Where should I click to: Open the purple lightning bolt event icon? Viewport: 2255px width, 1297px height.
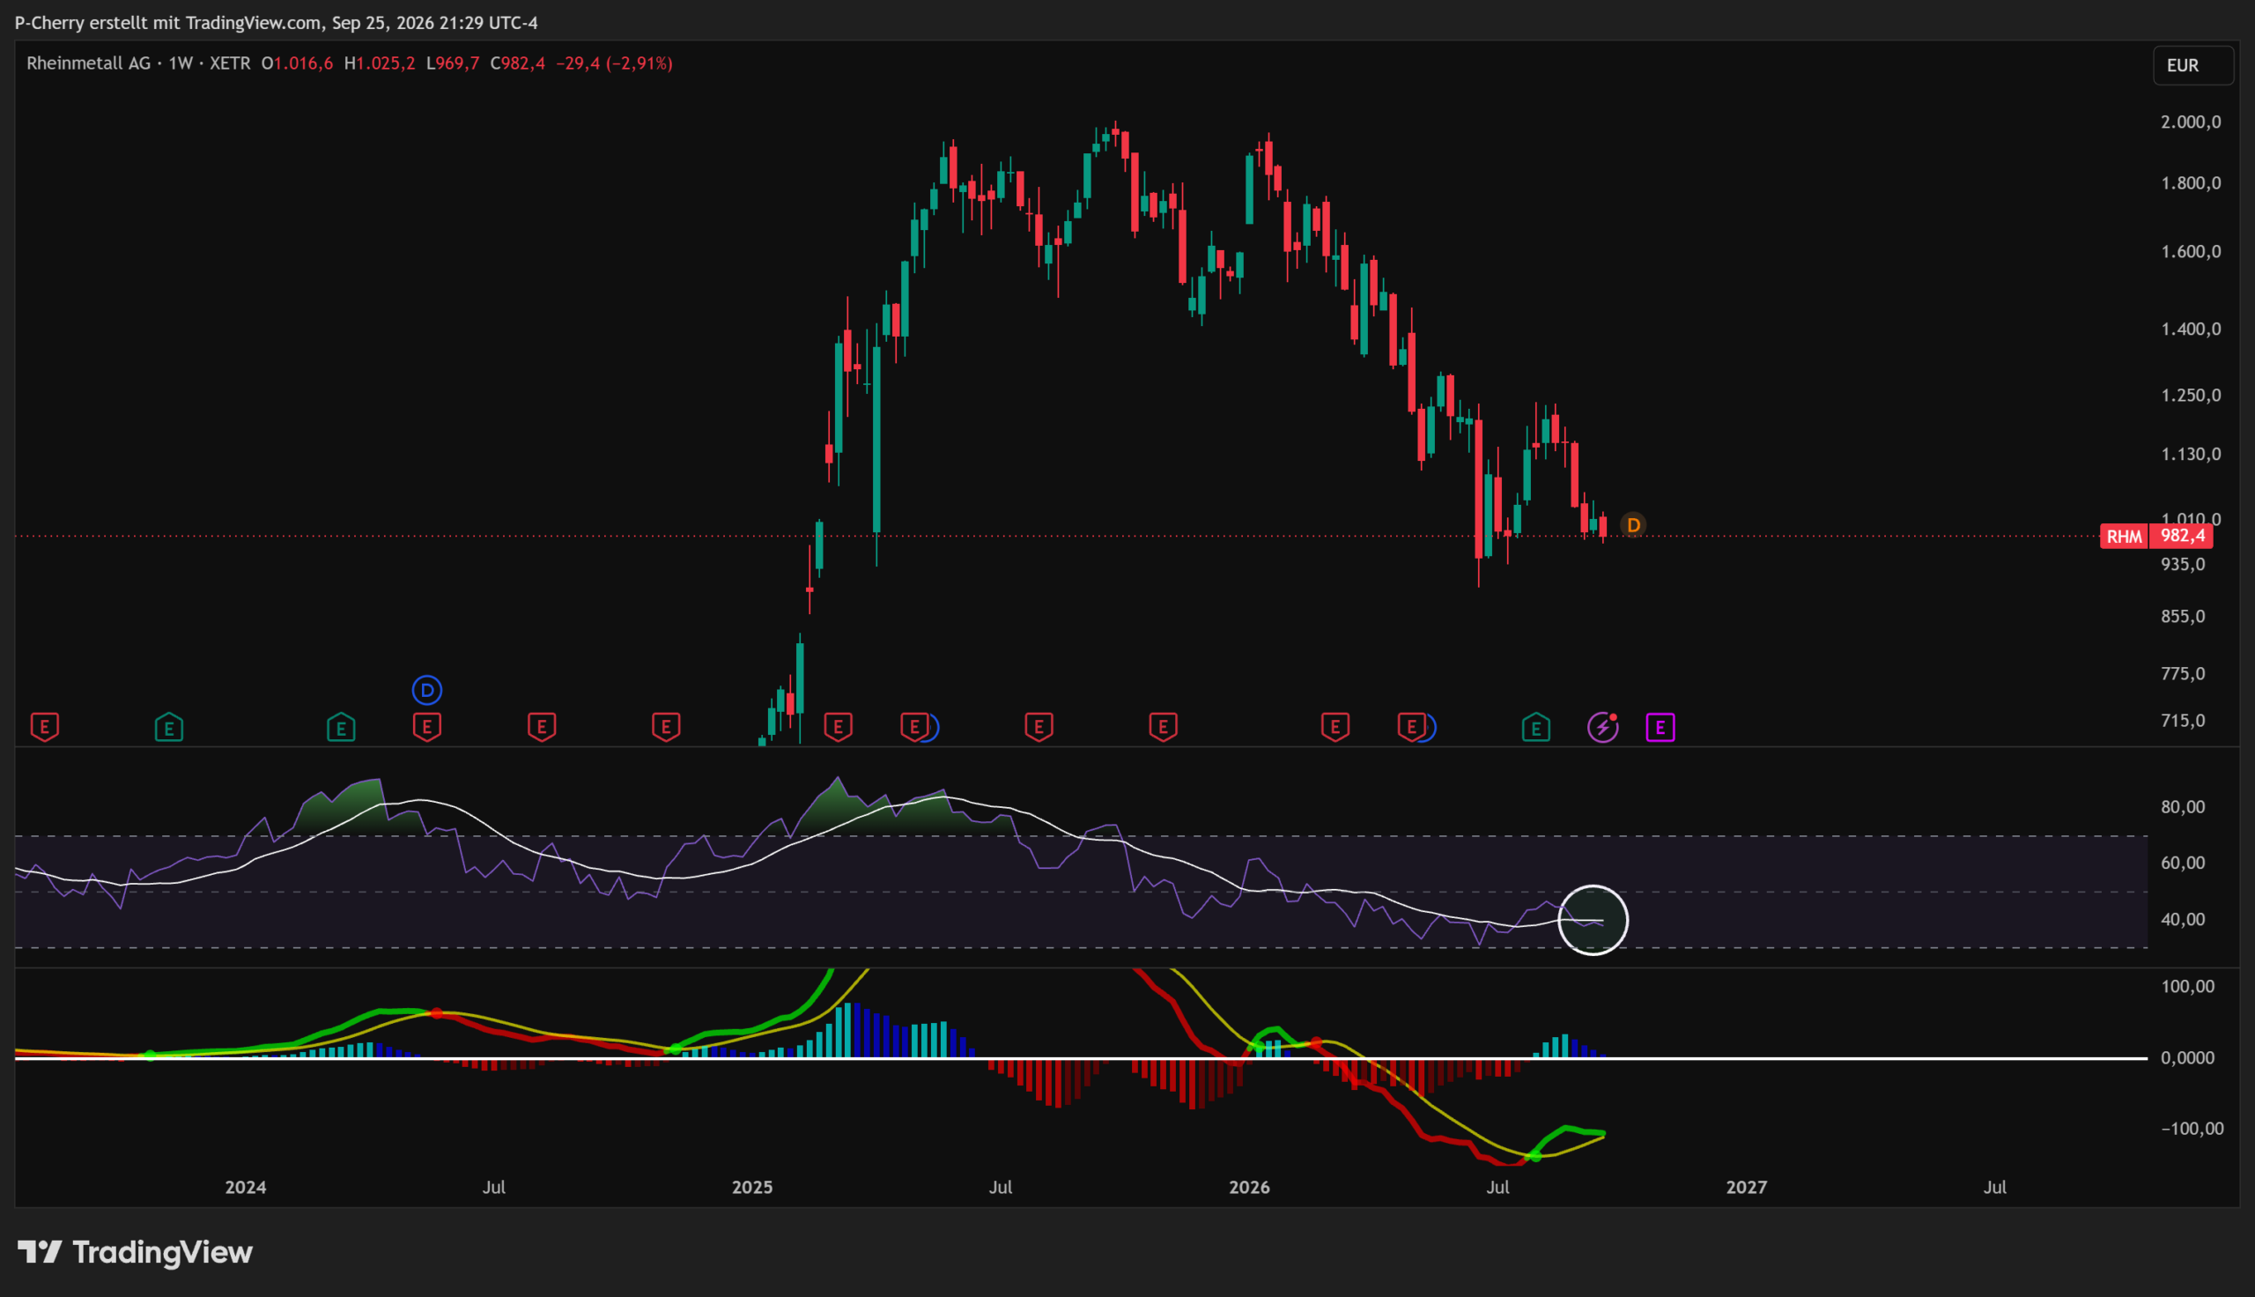click(x=1602, y=728)
